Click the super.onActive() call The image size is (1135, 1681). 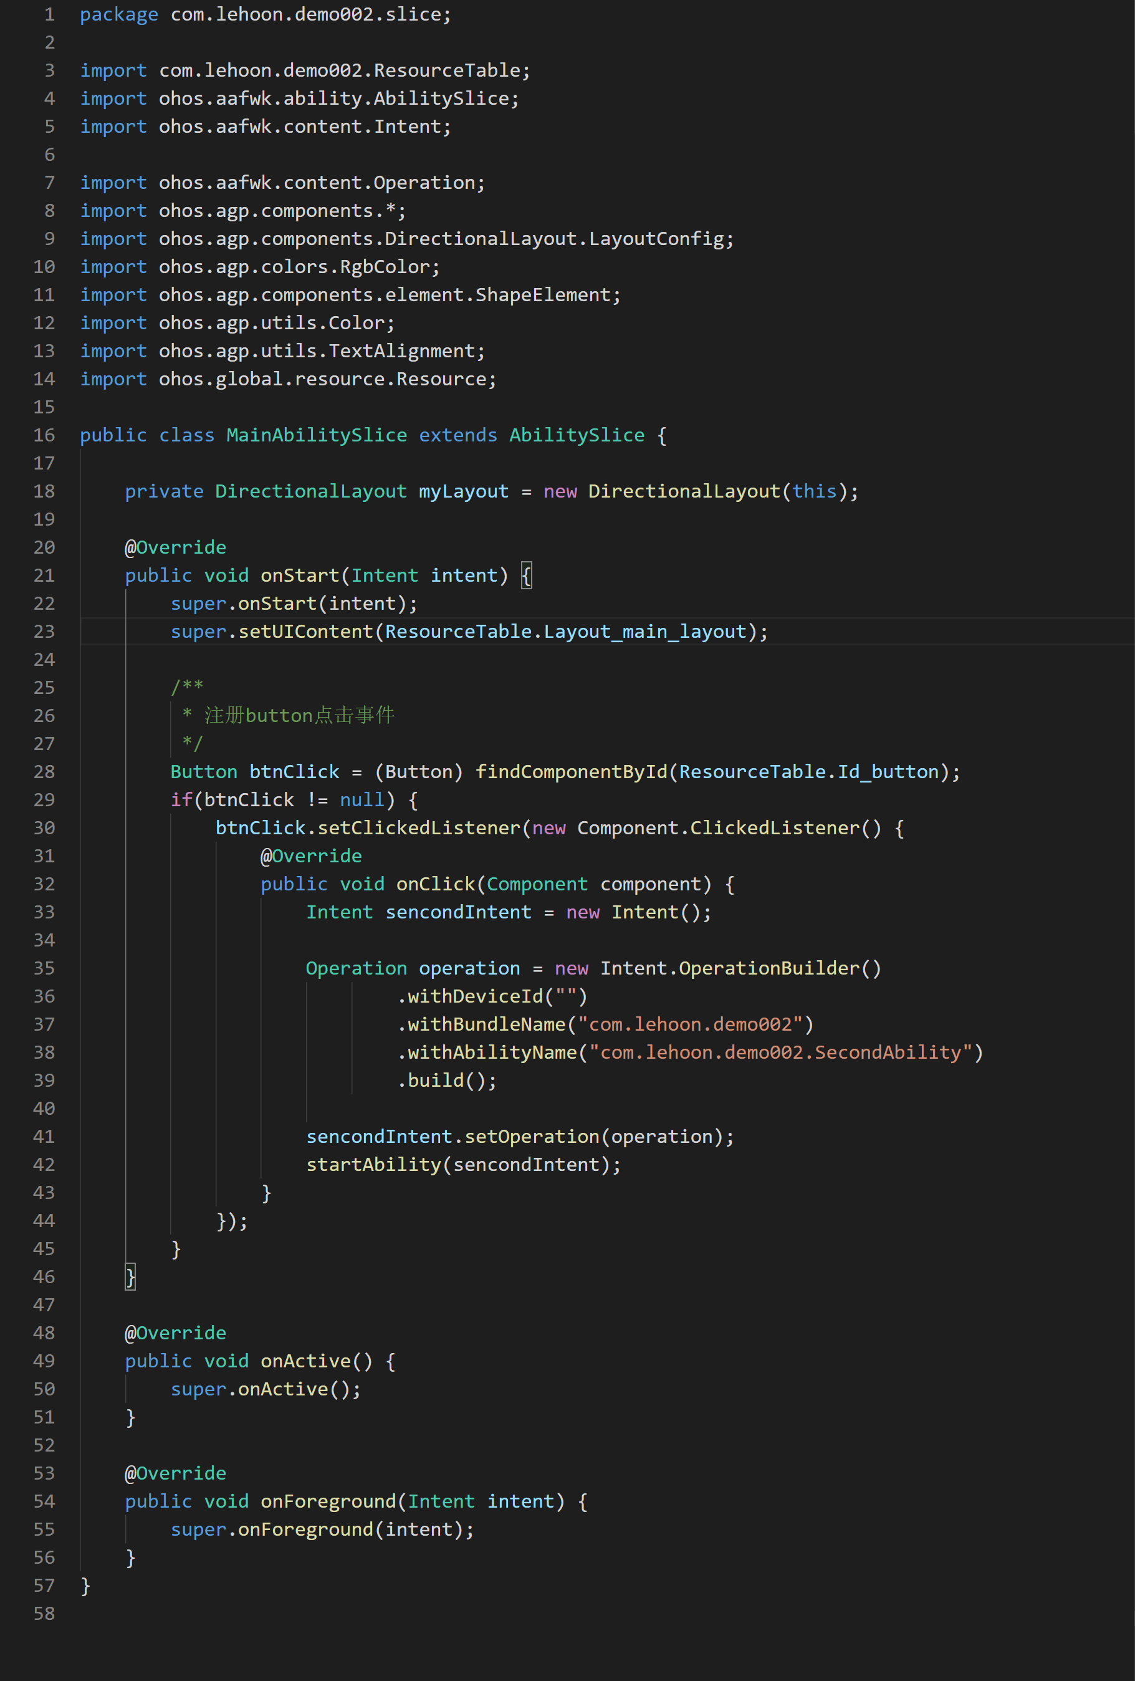266,1389
